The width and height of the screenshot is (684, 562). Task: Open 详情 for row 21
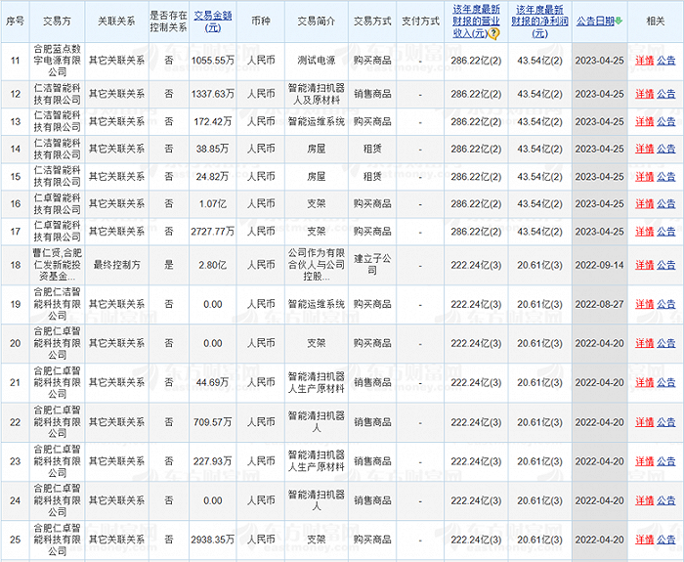coord(644,383)
